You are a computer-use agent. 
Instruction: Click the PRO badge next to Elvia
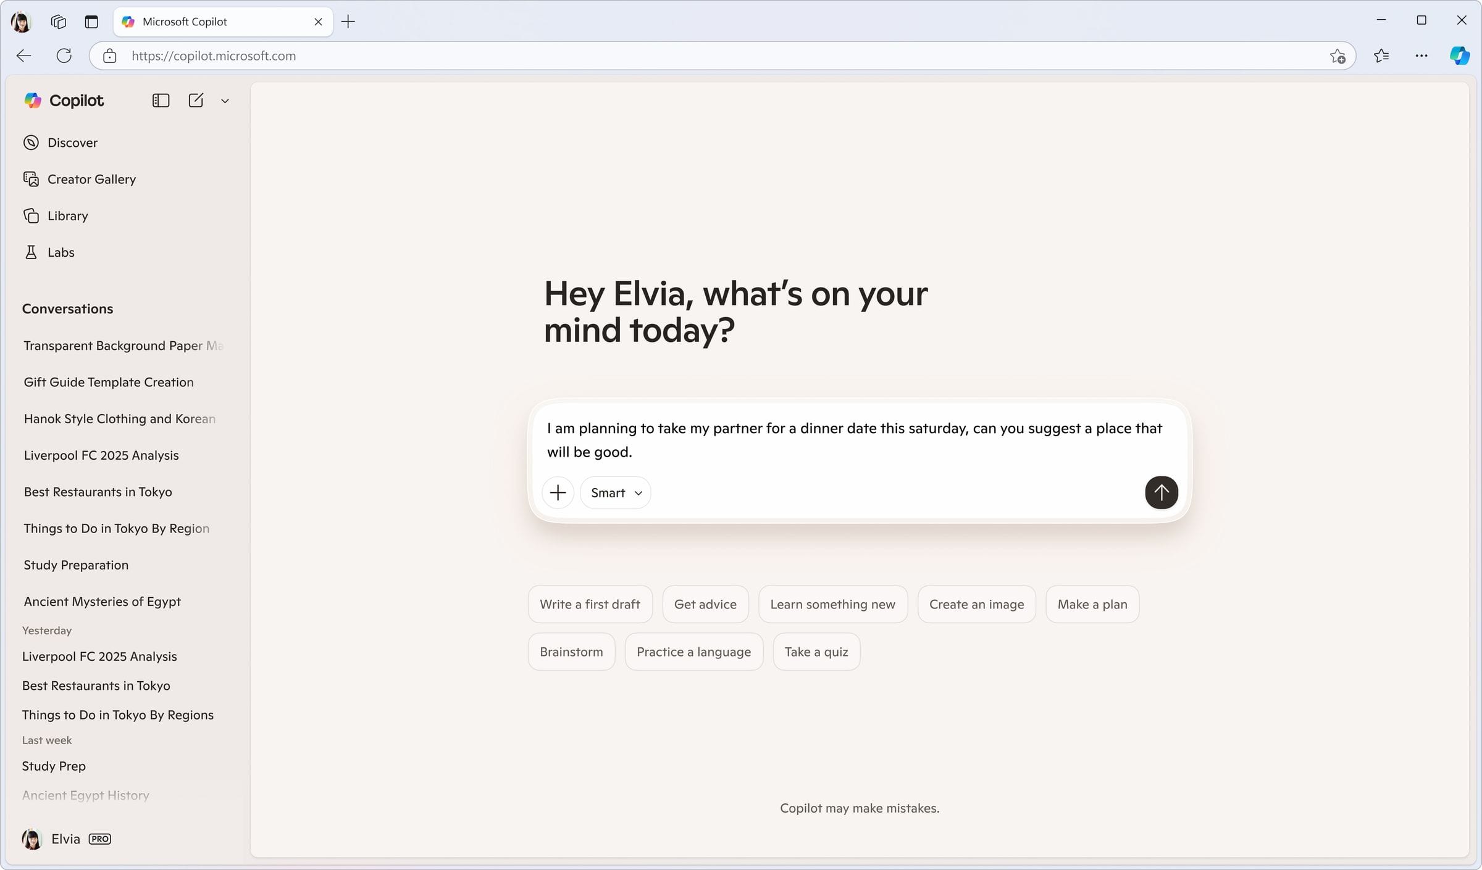[x=100, y=839]
